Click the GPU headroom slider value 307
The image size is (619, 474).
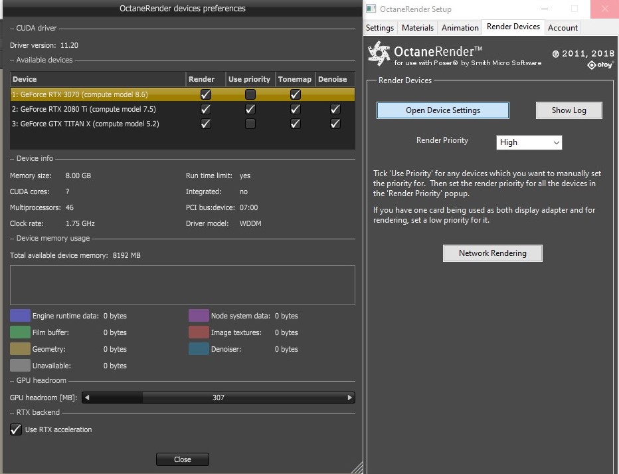(219, 398)
